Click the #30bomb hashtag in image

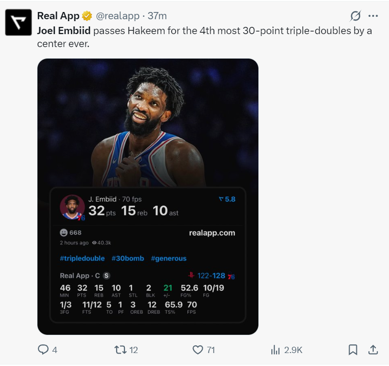pos(128,258)
